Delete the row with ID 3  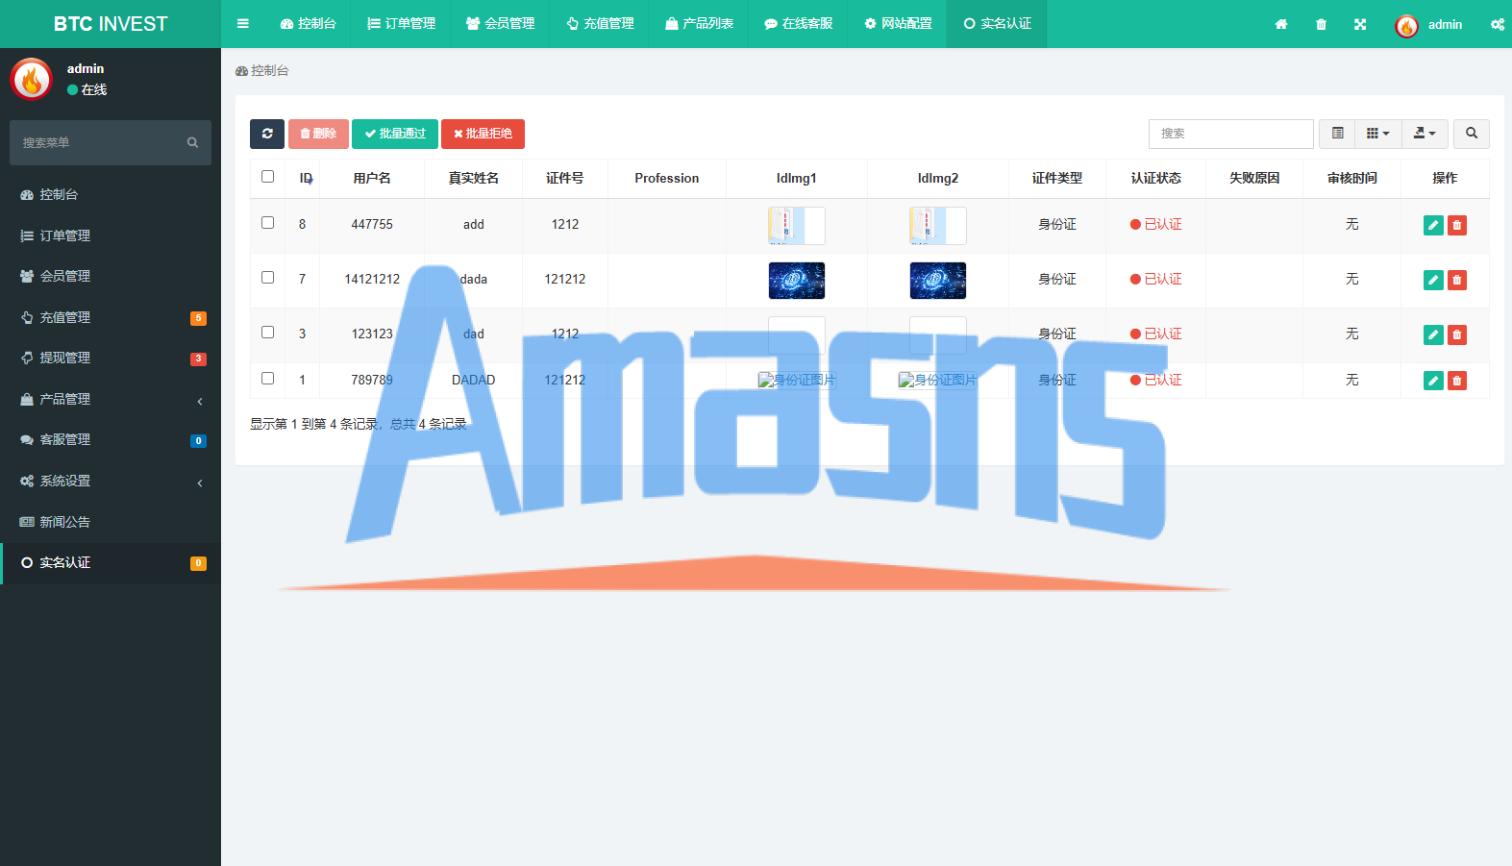(x=1457, y=334)
